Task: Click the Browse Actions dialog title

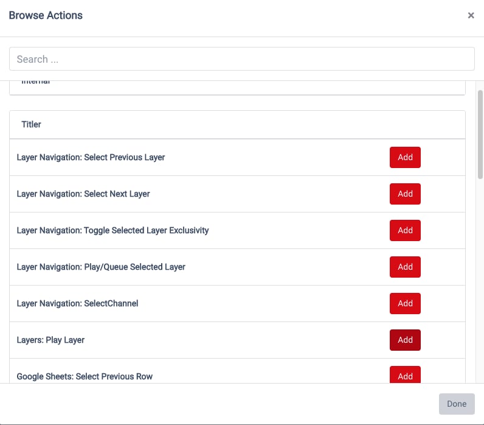Action: click(x=46, y=15)
